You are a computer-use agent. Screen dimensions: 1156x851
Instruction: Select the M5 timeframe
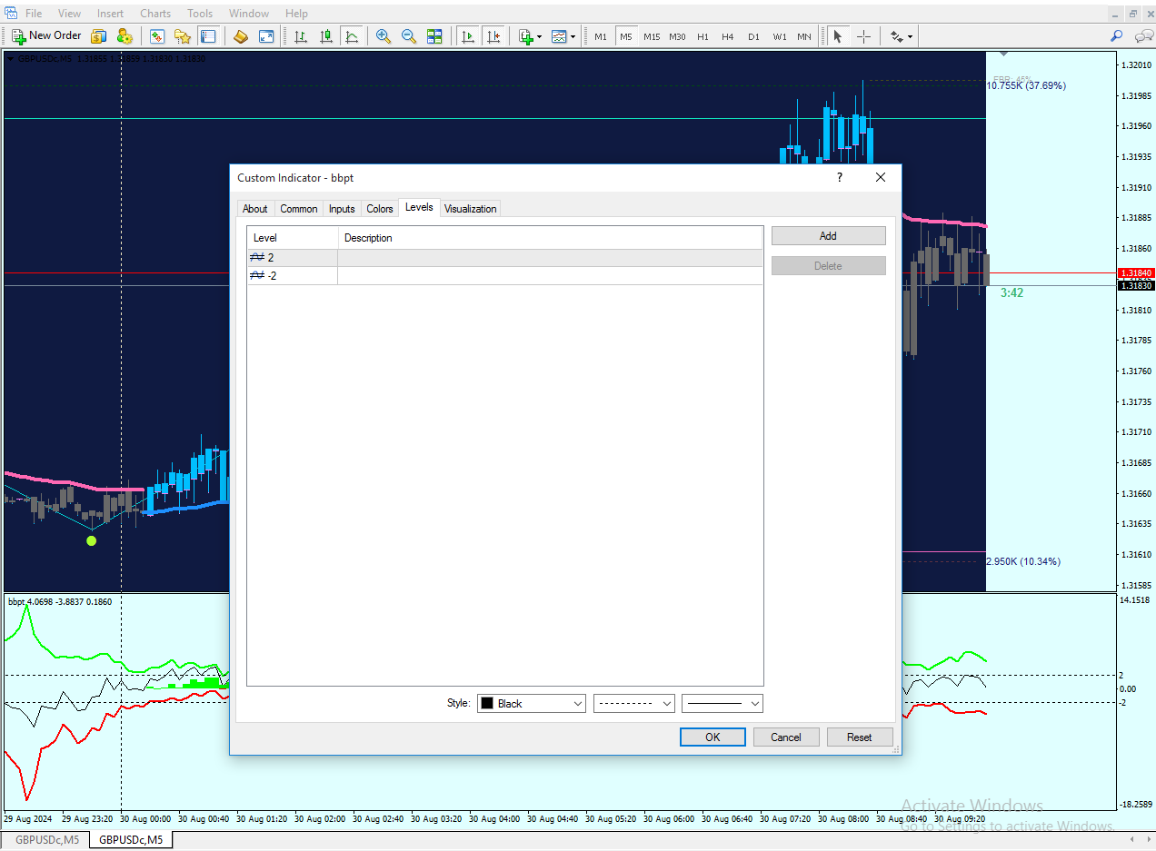click(626, 37)
